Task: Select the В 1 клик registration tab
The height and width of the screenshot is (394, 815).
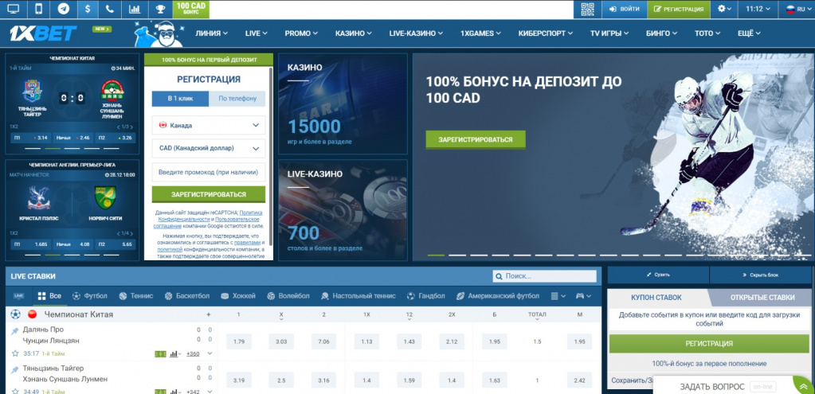Action: 180,99
